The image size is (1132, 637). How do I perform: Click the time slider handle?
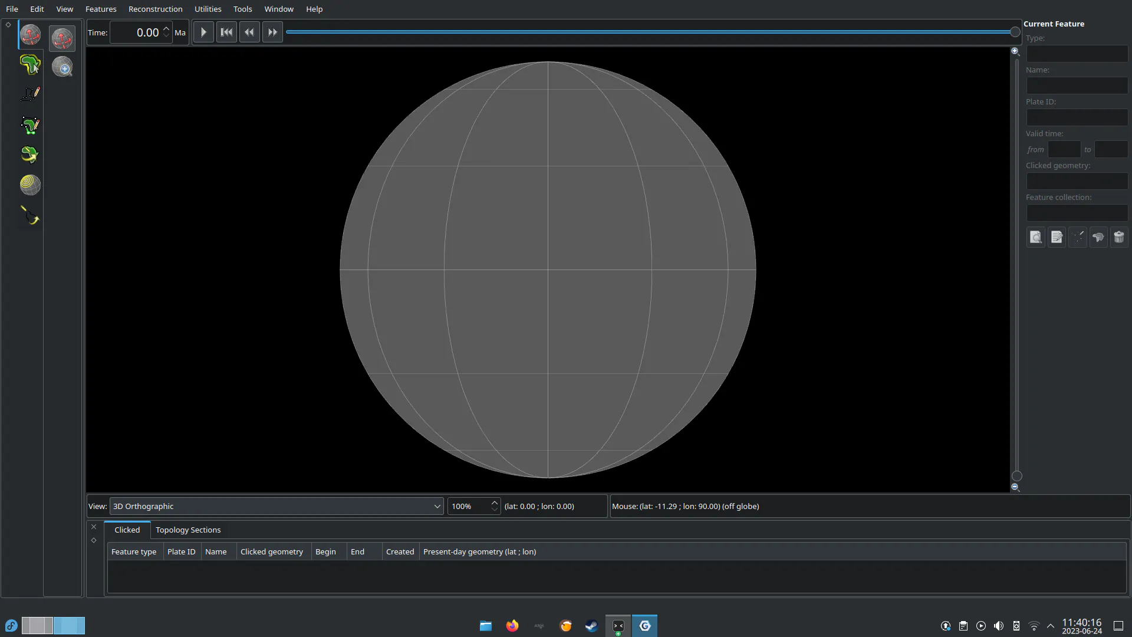(x=1015, y=32)
